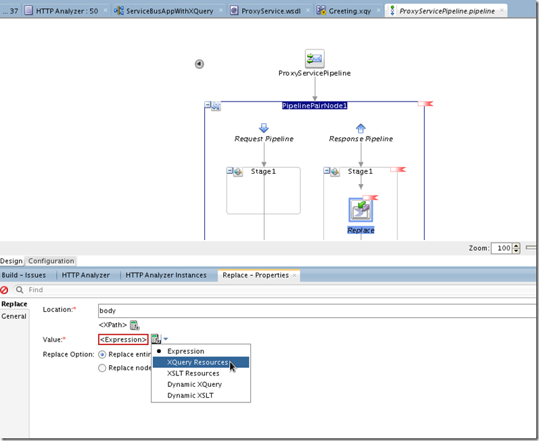The width and height of the screenshot is (539, 441).
Task: Click the Zoom stepper arrows
Action: pos(517,248)
